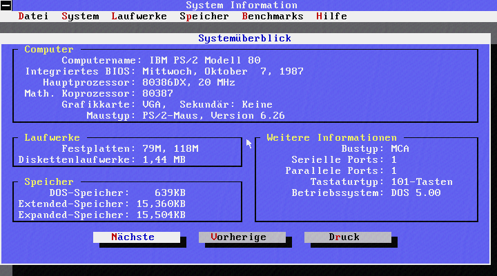Open the Speicher menu

tap(204, 16)
